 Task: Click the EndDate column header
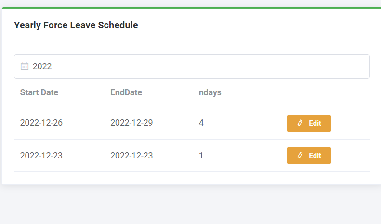(126, 92)
